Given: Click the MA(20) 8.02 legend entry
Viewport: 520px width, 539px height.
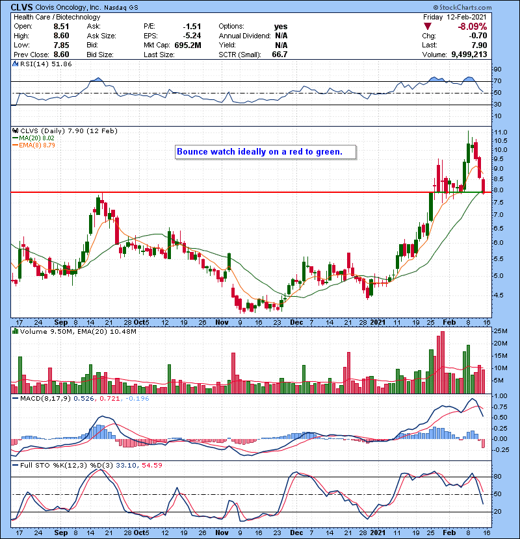Looking at the screenshot, I should (x=36, y=138).
